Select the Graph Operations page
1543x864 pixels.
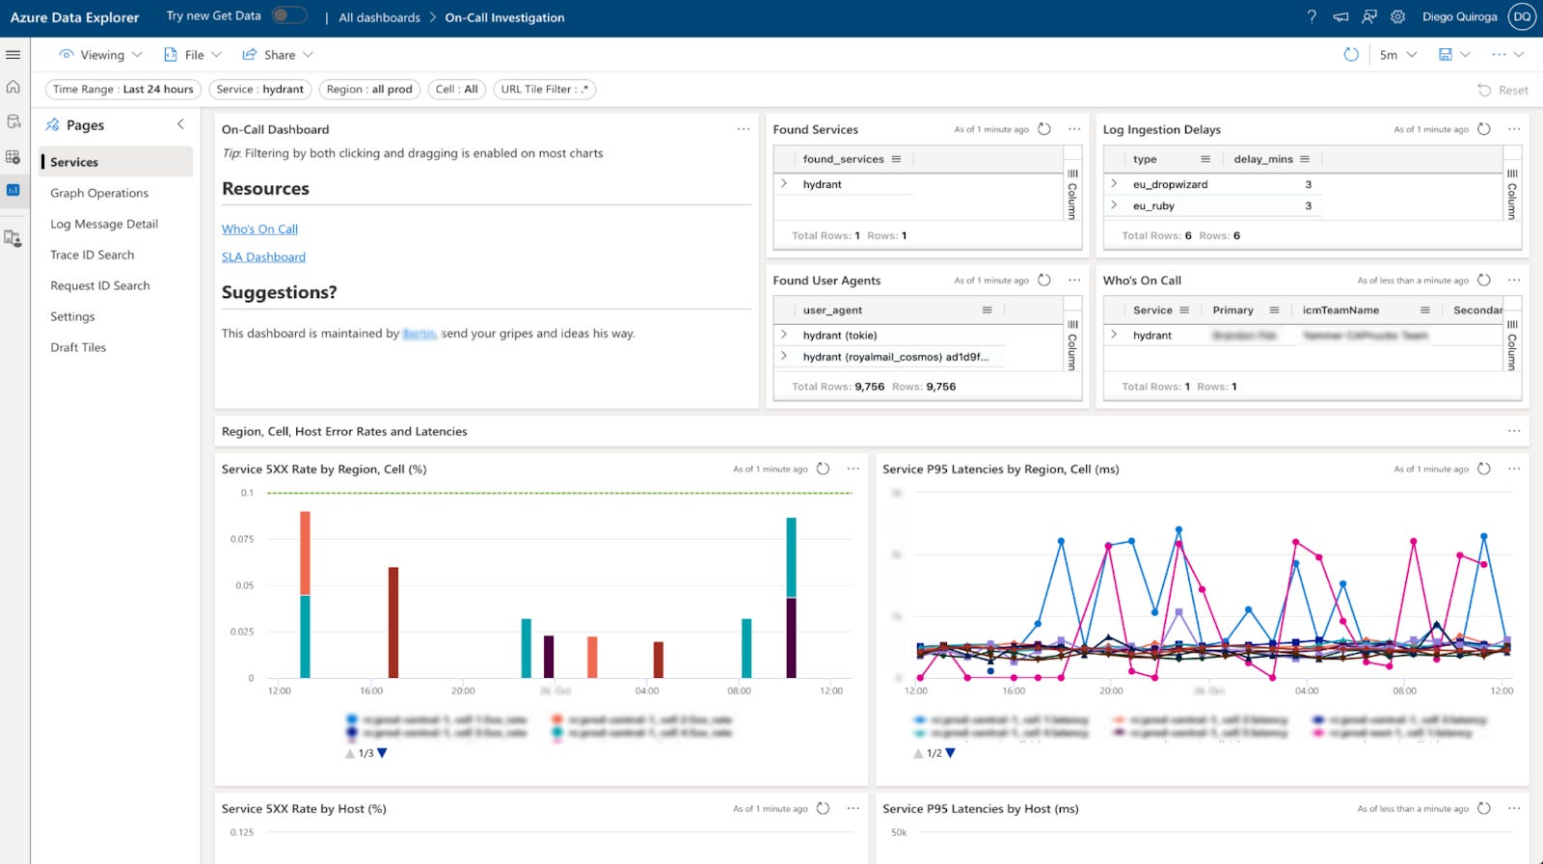(x=99, y=193)
